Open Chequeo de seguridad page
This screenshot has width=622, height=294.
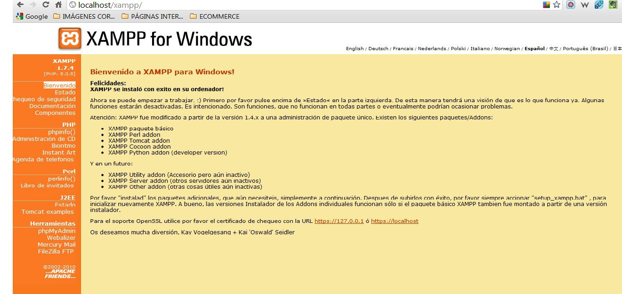click(x=44, y=99)
